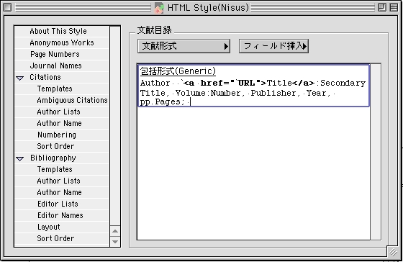Screen dimensions: 403x262
Task: Select About This Style in the list
Action: point(62,31)
